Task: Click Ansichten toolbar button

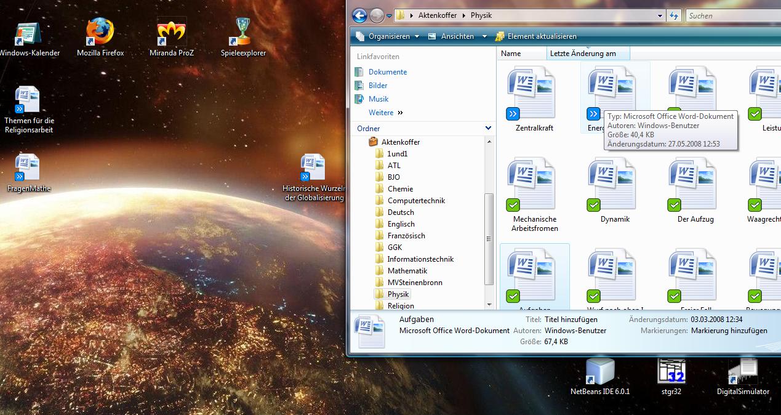Action: pos(452,36)
